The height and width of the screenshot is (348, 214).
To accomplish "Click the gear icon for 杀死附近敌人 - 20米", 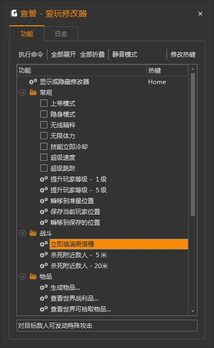I will coord(44,266).
